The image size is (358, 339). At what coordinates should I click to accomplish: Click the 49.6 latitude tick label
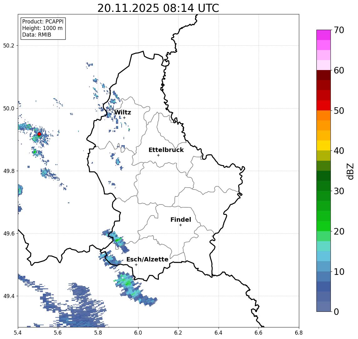point(8,234)
